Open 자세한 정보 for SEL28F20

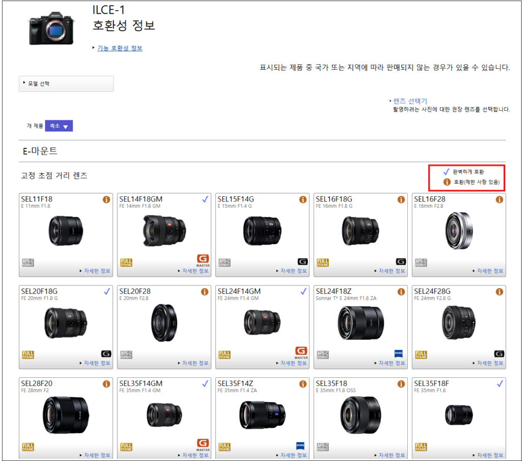click(x=97, y=455)
